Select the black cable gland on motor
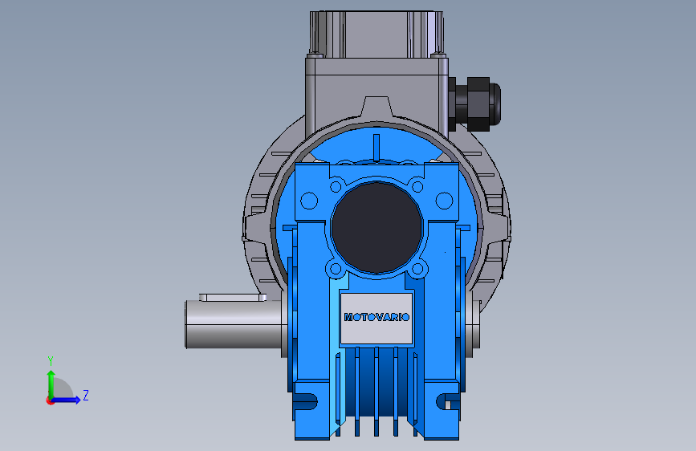 [x=475, y=104]
